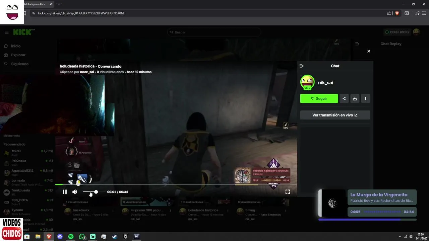Download the clip
Viewport: 429px width, 241px height.
(355, 98)
